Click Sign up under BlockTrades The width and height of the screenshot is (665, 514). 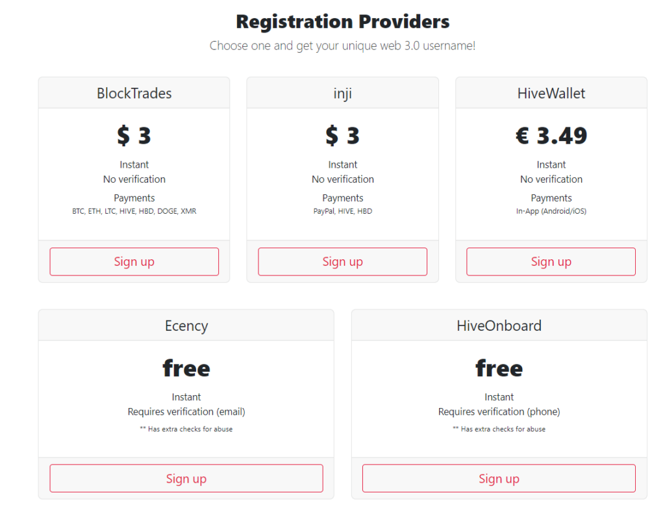(x=134, y=262)
